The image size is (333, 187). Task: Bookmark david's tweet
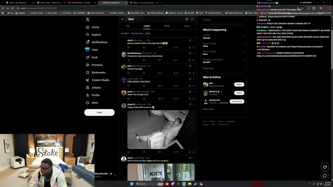tap(190, 47)
